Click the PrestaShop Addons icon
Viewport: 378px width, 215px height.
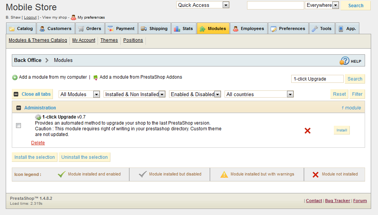[96, 77]
